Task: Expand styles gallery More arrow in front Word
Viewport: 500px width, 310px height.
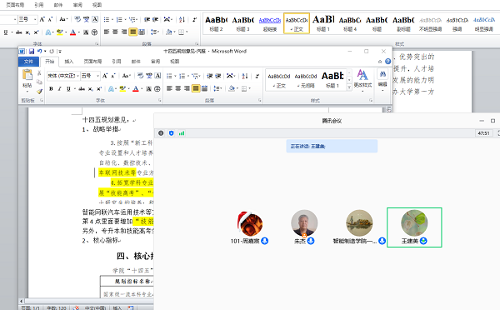Action: (349, 87)
